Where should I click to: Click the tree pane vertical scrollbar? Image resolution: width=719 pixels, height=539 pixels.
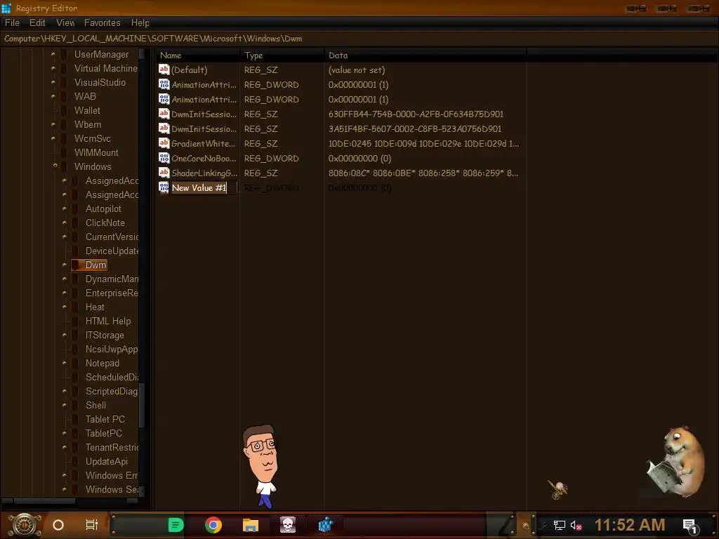[142, 405]
